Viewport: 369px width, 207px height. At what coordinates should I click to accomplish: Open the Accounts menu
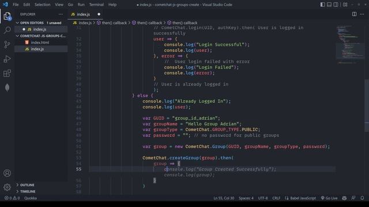tap(7, 173)
